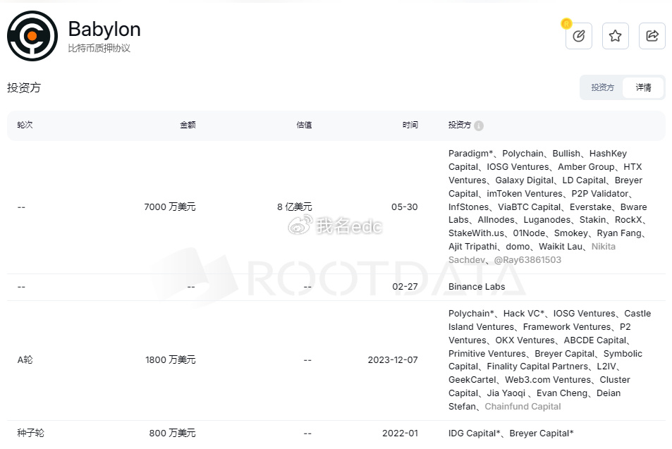Click the info icon beside 投资方 header
The image size is (672, 449).
click(x=479, y=125)
